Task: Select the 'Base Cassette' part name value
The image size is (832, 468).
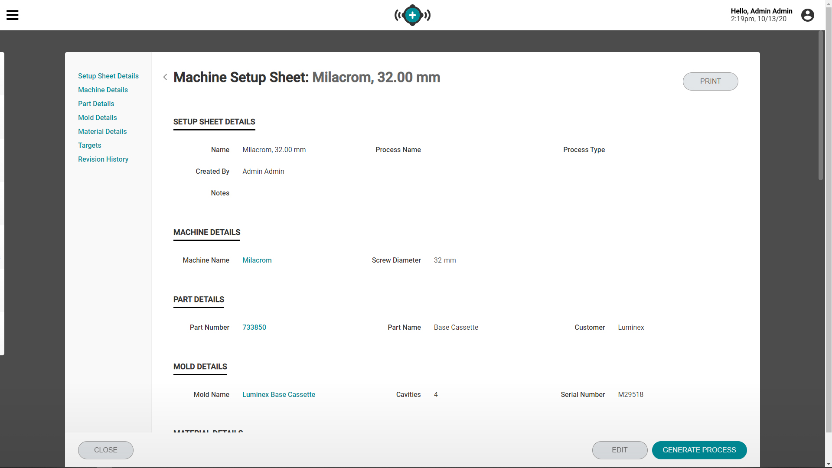Action: point(456,327)
